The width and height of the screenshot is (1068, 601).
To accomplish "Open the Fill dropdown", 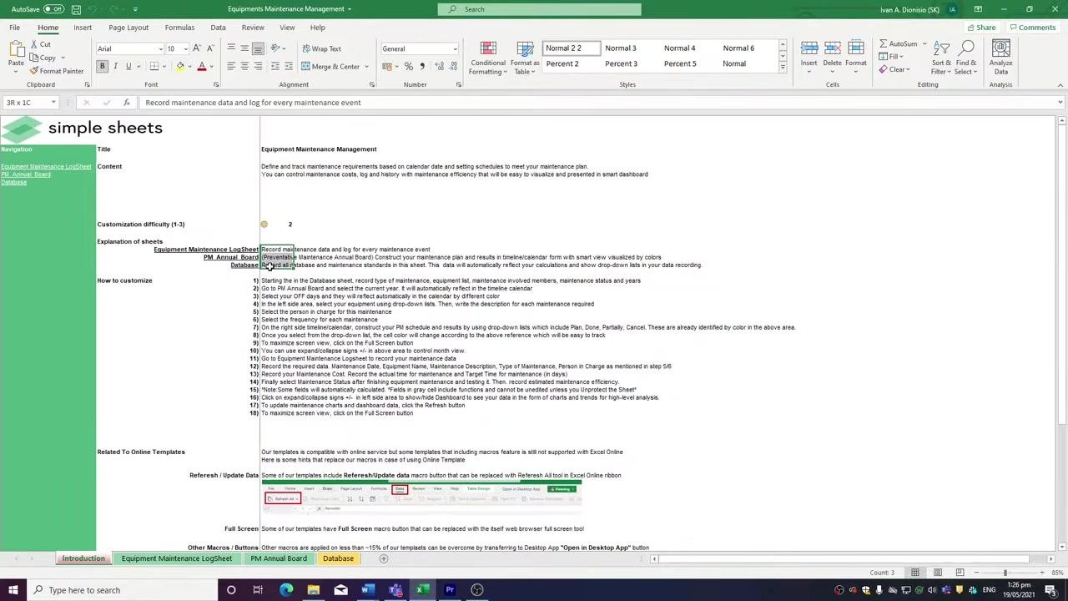I will point(893,57).
